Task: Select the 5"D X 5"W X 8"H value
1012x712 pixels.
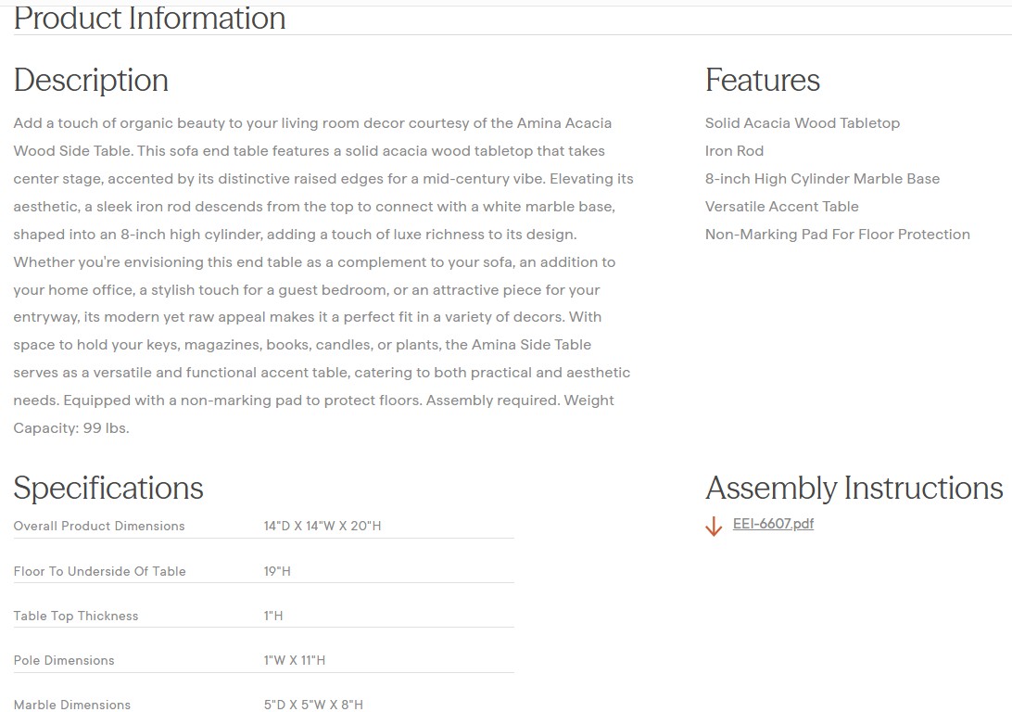Action: (313, 705)
